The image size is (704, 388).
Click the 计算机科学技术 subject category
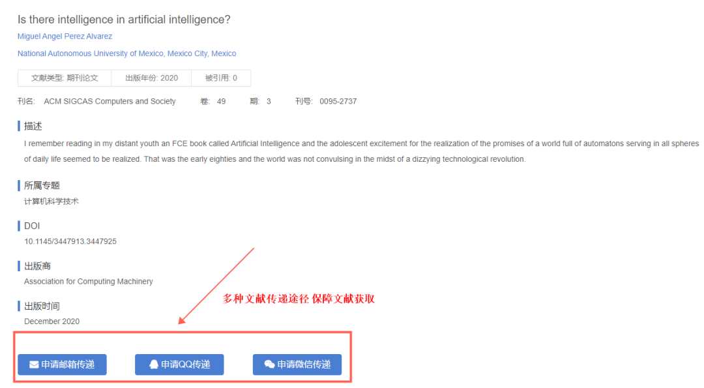pos(51,201)
